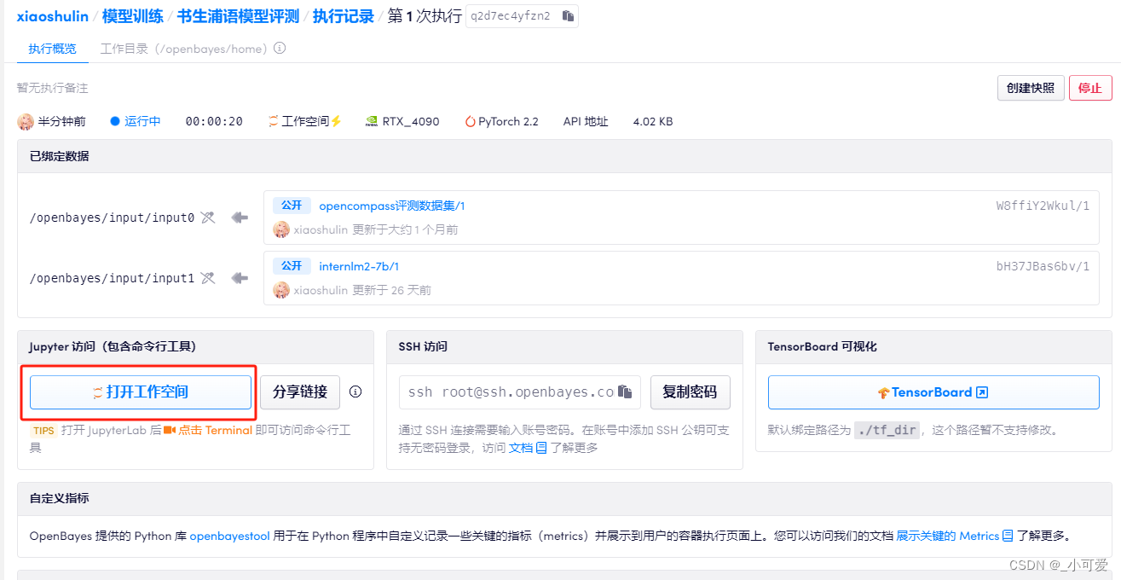Click xiaoshulin's avatar next to opencompass dataset

(281, 229)
